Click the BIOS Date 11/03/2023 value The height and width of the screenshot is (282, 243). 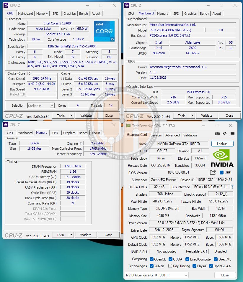[192, 77]
